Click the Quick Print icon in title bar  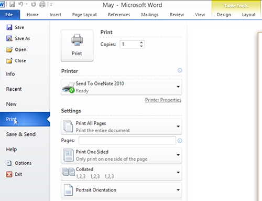click(x=42, y=4)
